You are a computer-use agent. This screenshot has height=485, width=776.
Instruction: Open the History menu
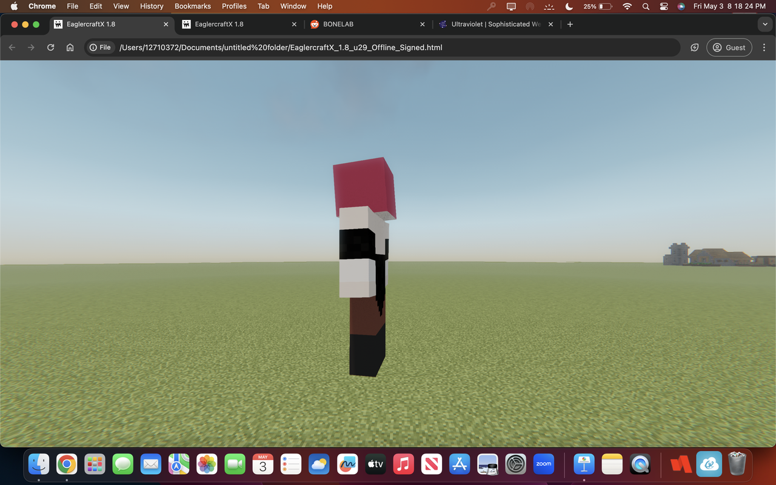click(x=152, y=6)
